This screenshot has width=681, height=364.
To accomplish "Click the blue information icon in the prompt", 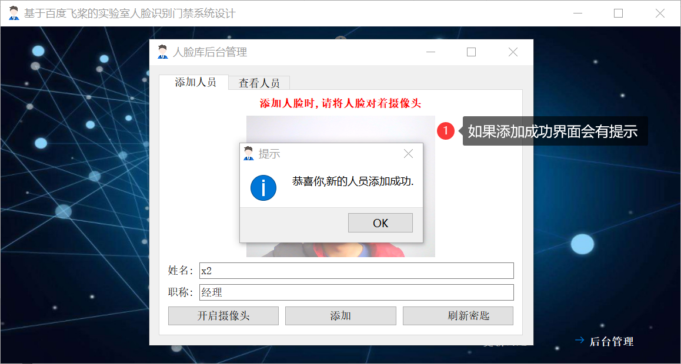I will [263, 188].
